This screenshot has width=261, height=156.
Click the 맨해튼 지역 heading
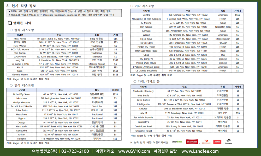22,23
